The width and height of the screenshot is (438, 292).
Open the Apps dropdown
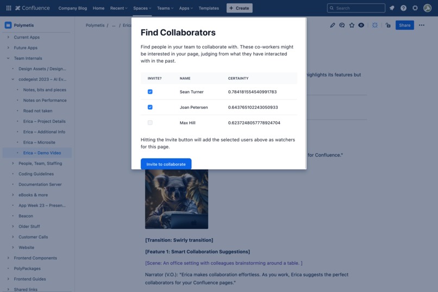[x=186, y=8]
